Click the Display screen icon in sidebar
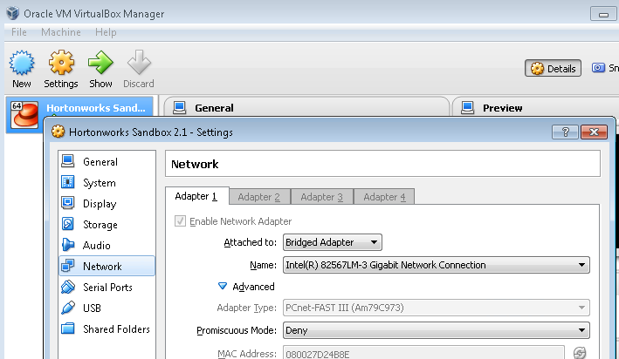The height and width of the screenshot is (359, 619). 68,203
